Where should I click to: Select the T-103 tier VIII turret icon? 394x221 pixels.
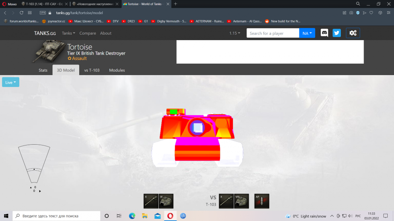[x=242, y=201]
